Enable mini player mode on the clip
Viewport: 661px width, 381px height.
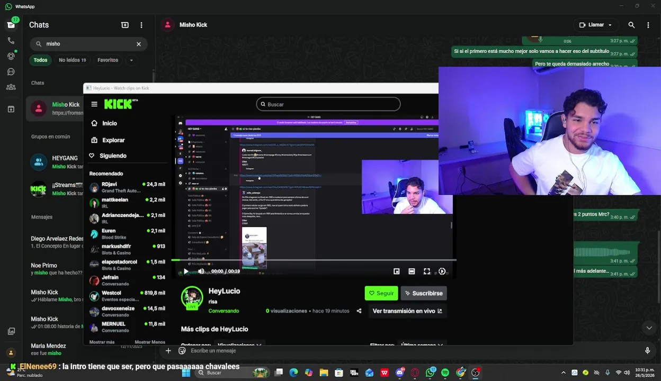tap(397, 271)
